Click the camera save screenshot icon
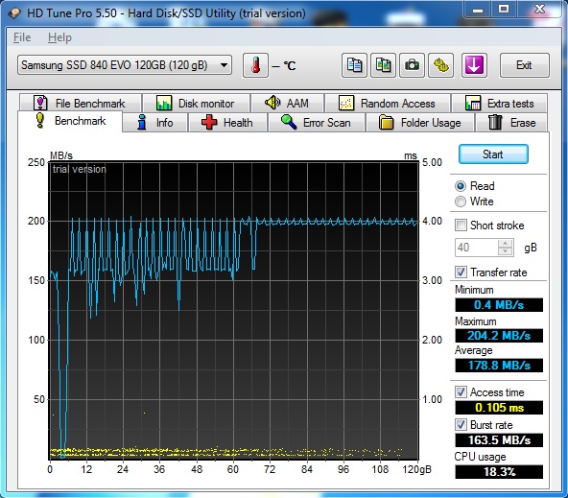568x498 pixels. 412,65
